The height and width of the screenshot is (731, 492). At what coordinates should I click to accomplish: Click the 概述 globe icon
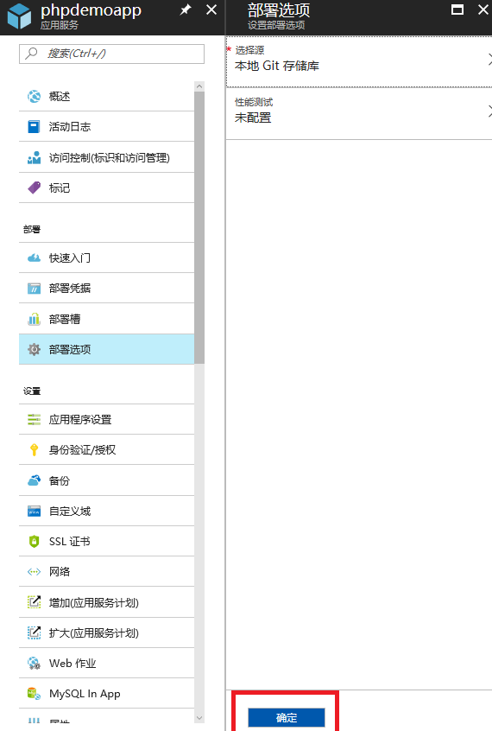[34, 96]
